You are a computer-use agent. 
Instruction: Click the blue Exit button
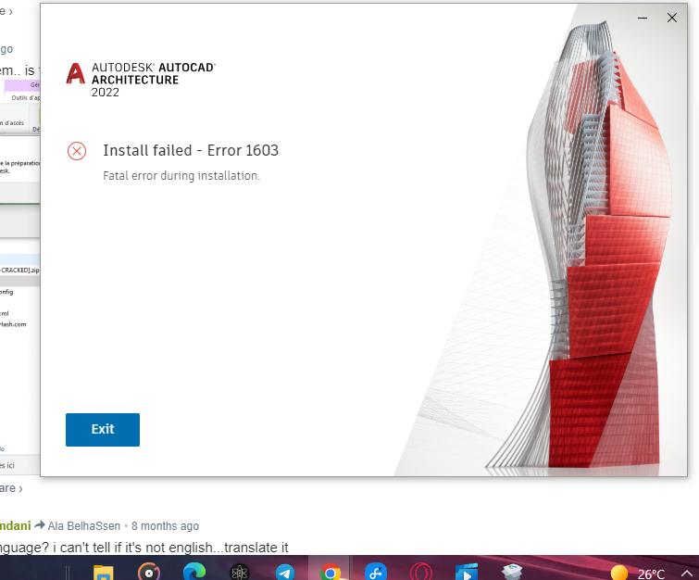(103, 429)
